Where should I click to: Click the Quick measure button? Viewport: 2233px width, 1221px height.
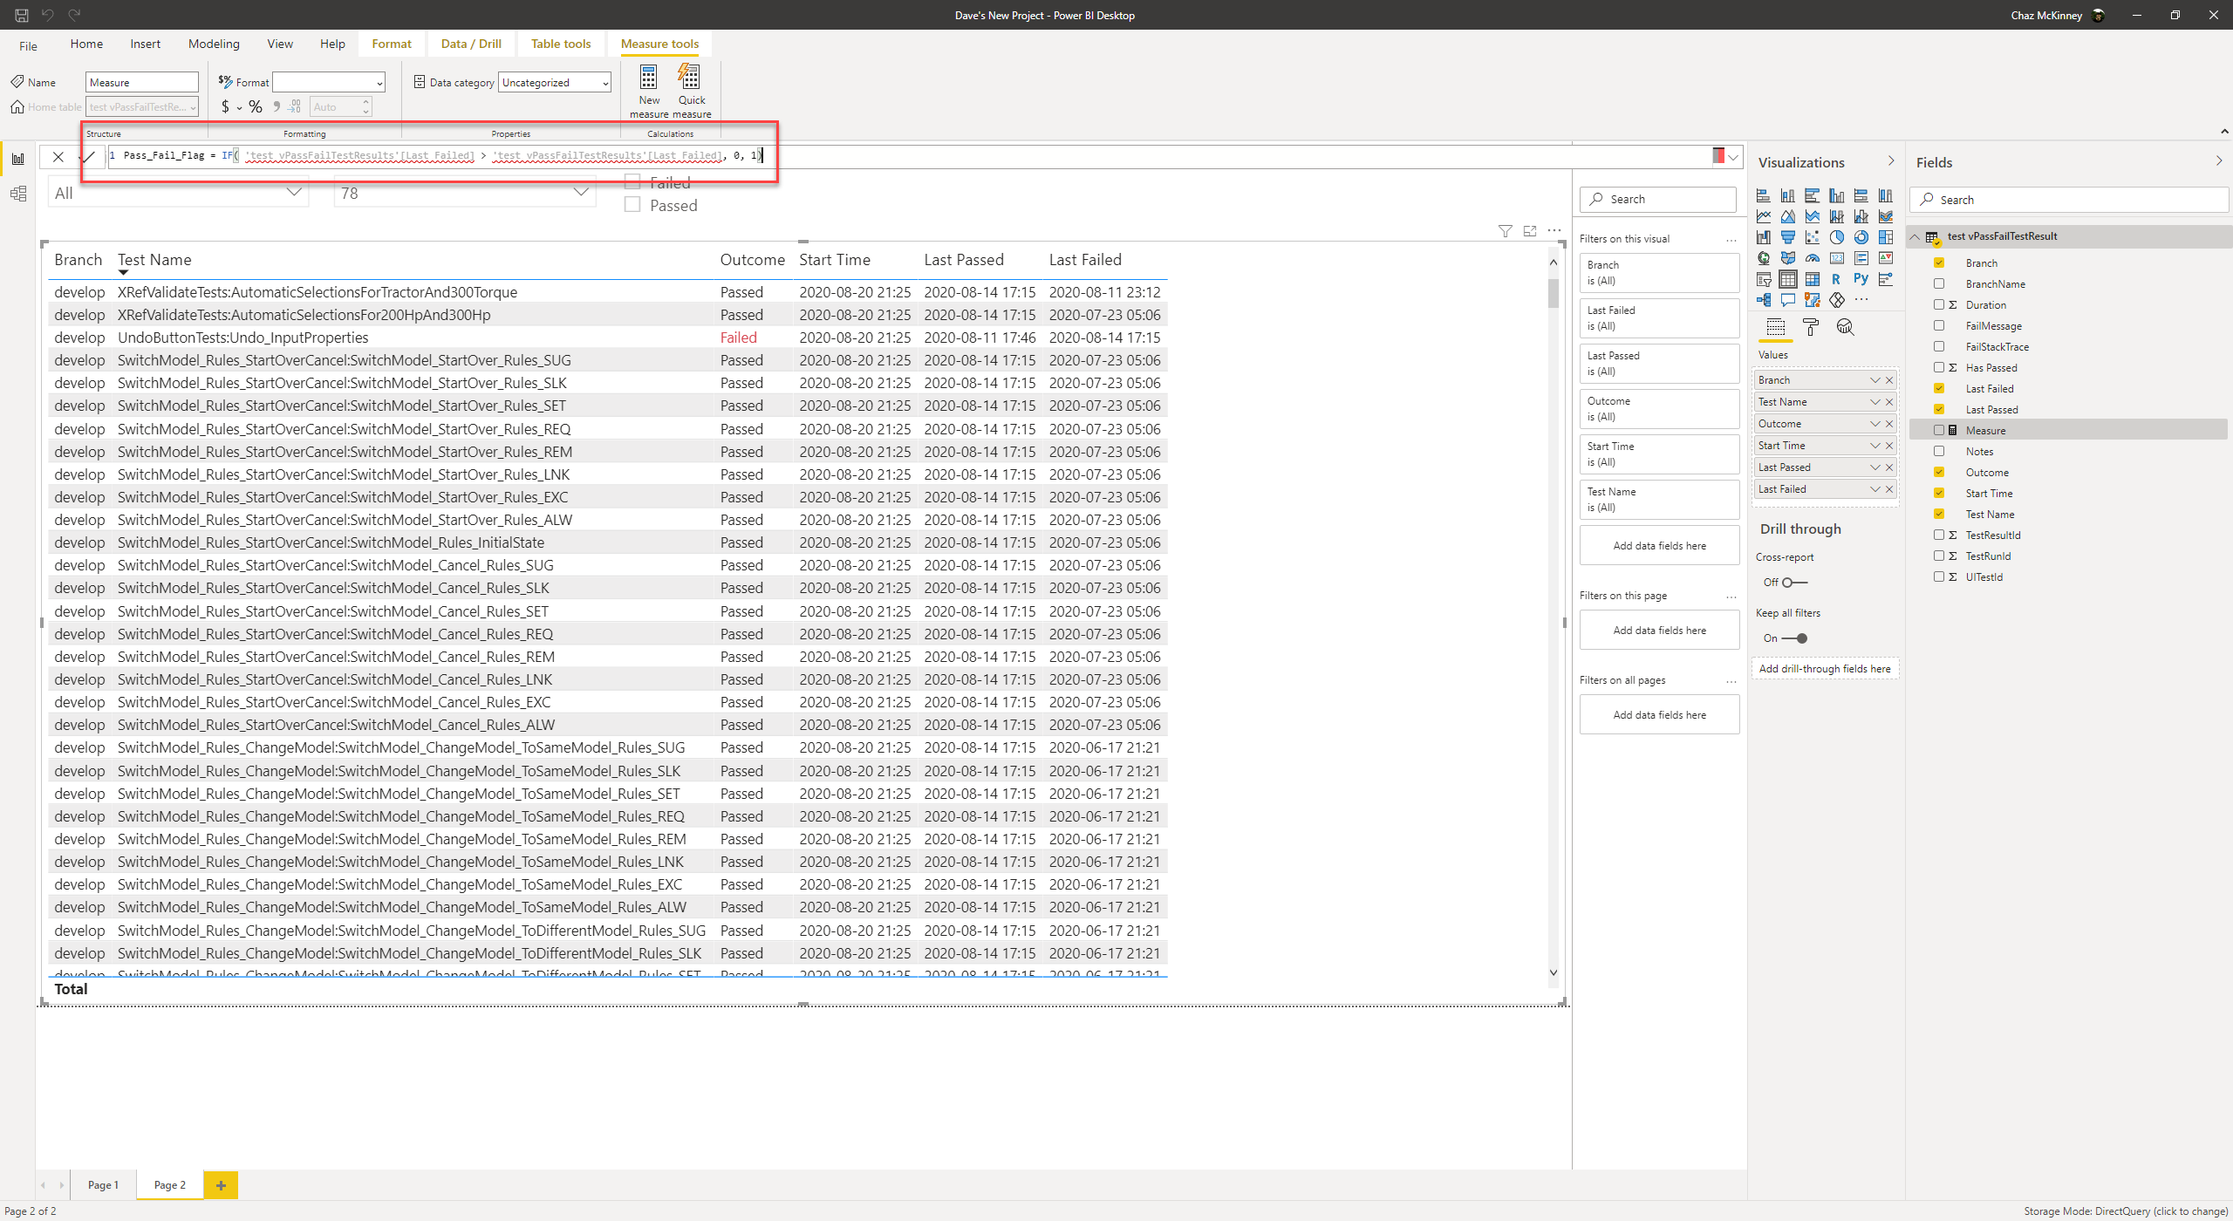[x=692, y=91]
